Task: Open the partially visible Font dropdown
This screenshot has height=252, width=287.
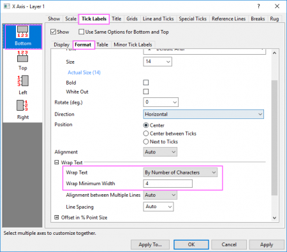Action: tap(205, 51)
